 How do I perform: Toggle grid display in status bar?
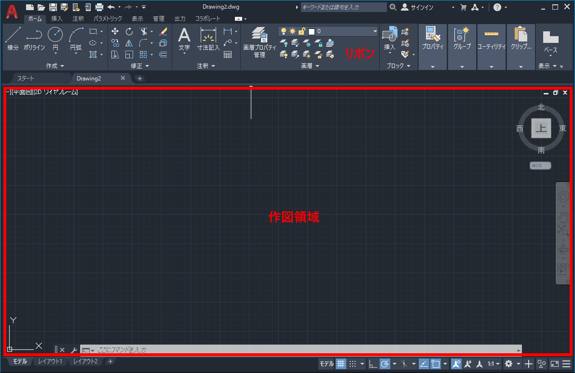click(341, 364)
